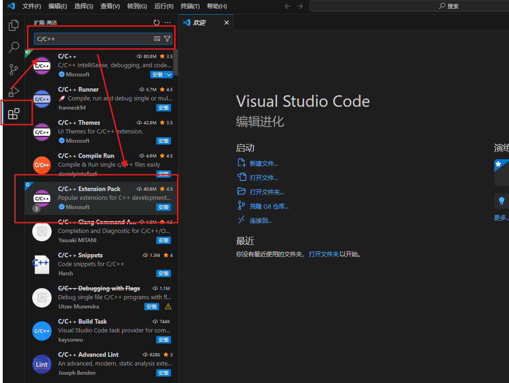Click the star walkthrough card on right
This screenshot has height=383, width=509.
(502, 173)
